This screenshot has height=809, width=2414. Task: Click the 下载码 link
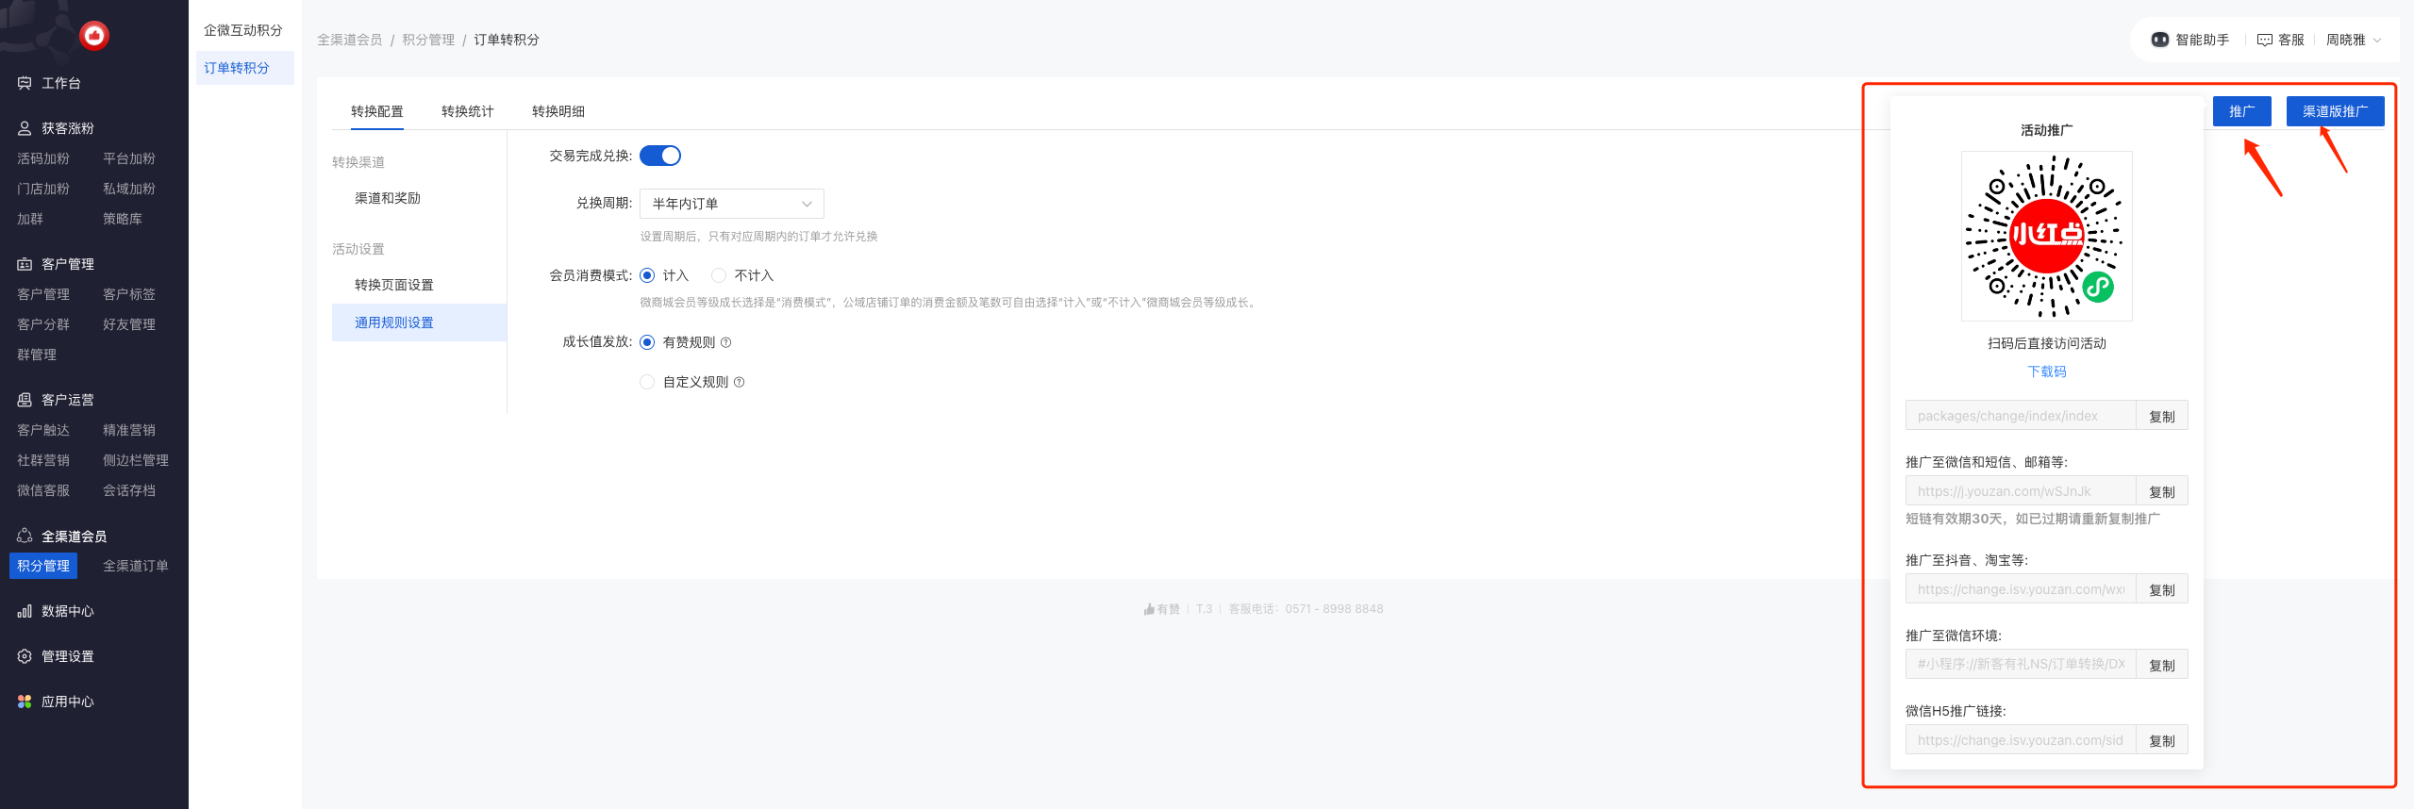tap(2046, 371)
